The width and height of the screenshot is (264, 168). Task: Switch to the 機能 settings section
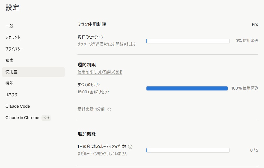click(x=9, y=83)
